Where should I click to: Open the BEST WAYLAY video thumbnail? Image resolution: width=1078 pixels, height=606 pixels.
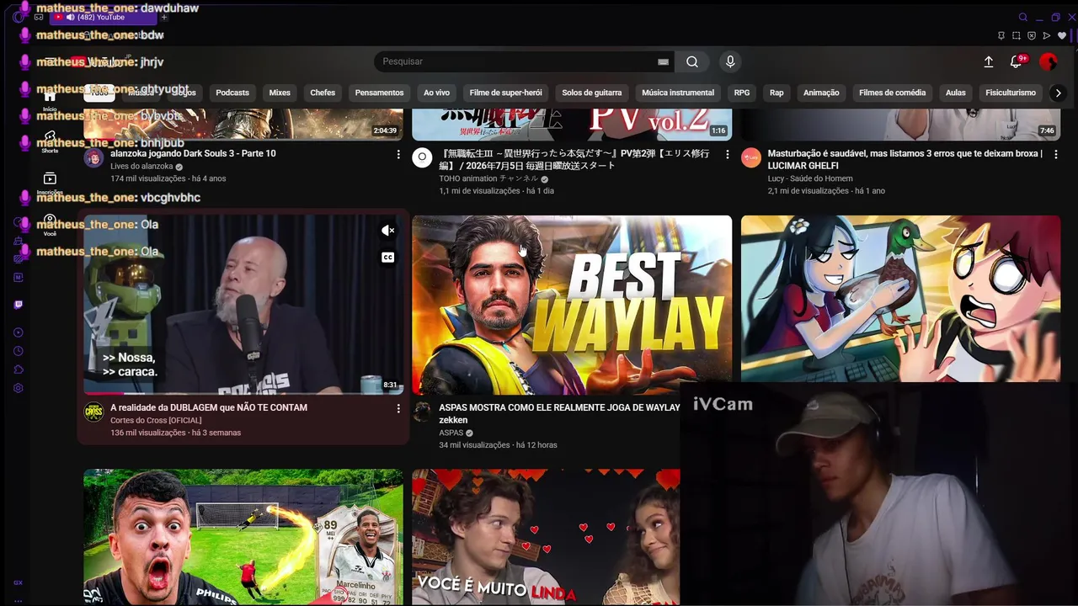point(572,305)
